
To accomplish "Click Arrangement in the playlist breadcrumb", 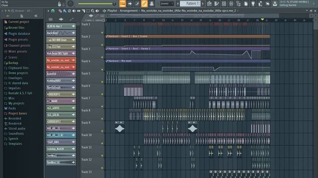I will (x=129, y=11).
